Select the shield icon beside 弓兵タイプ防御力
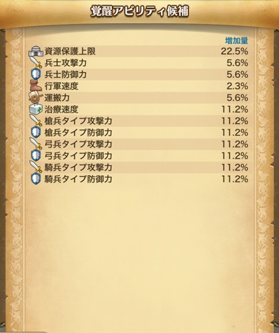 coord(36,155)
